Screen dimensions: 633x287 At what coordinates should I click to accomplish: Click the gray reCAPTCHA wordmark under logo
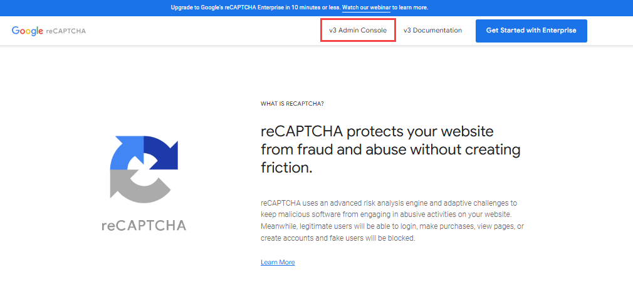click(x=144, y=225)
